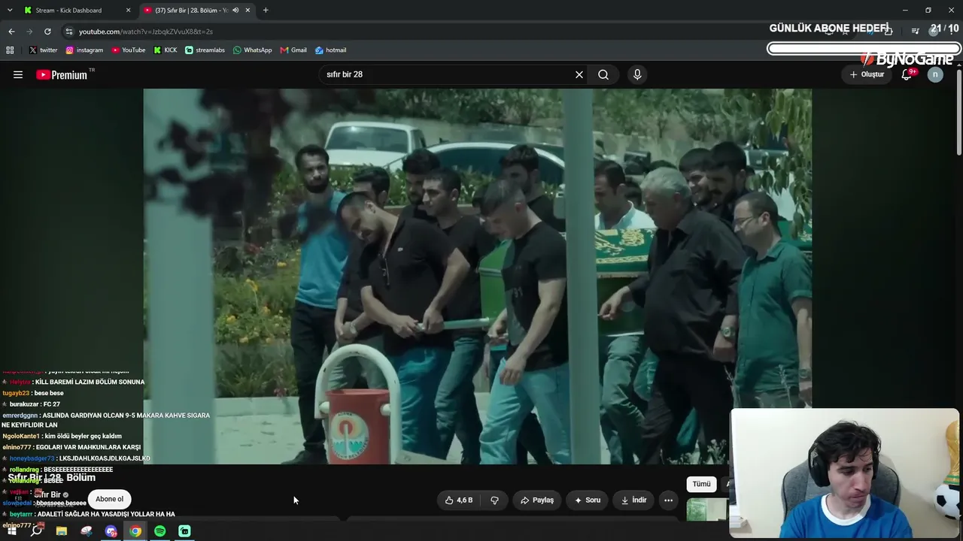The image size is (963, 541).
Task: Reload the current page
Action: tap(47, 32)
